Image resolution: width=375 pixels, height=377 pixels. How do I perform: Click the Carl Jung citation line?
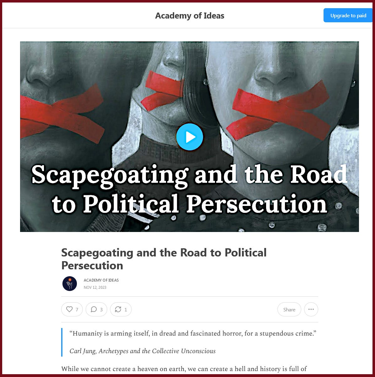tap(142, 351)
